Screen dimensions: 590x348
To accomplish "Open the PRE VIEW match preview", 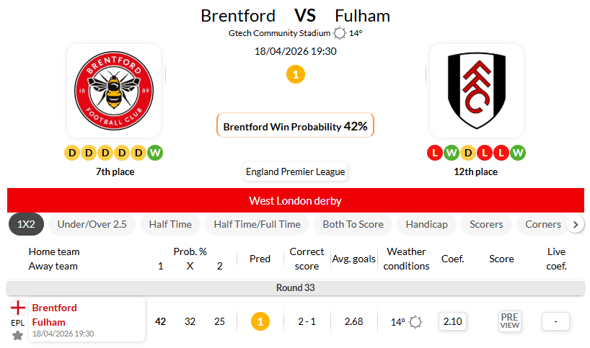I will tap(509, 321).
